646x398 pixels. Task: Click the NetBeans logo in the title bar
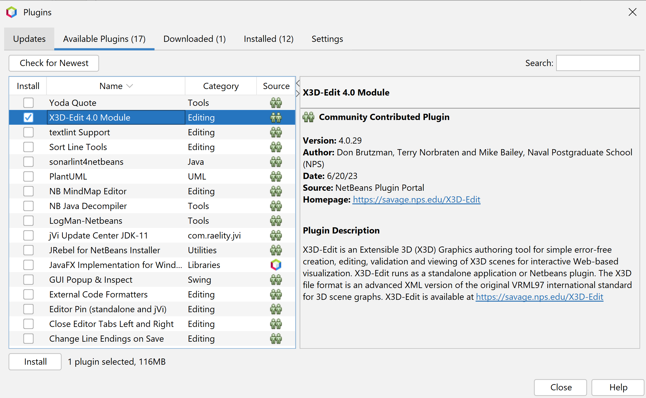click(12, 12)
